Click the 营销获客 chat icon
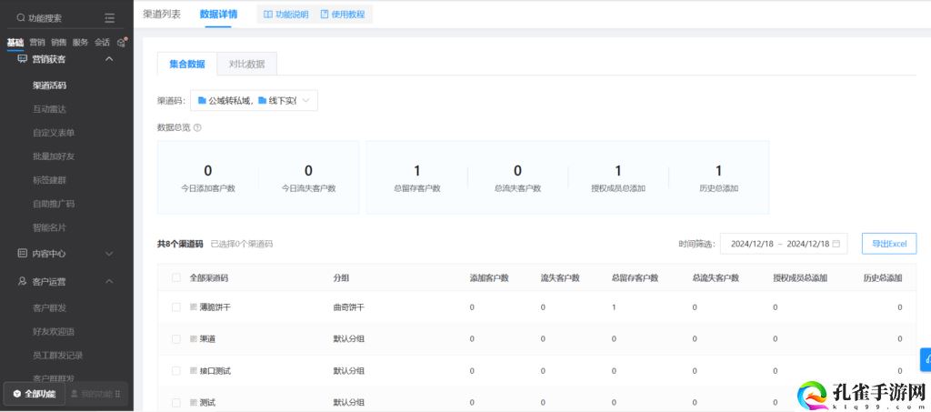The height and width of the screenshot is (412, 931). click(23, 59)
